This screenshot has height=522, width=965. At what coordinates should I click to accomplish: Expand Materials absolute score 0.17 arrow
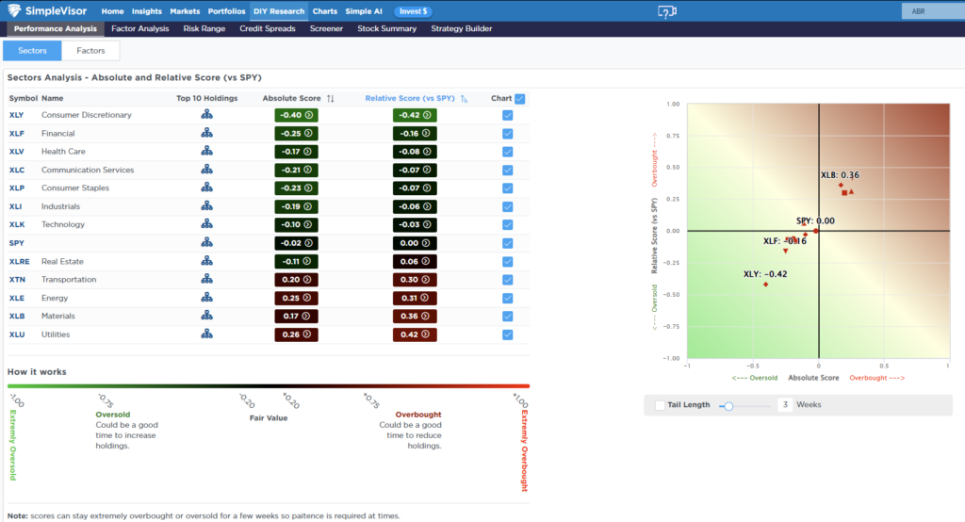296,317
